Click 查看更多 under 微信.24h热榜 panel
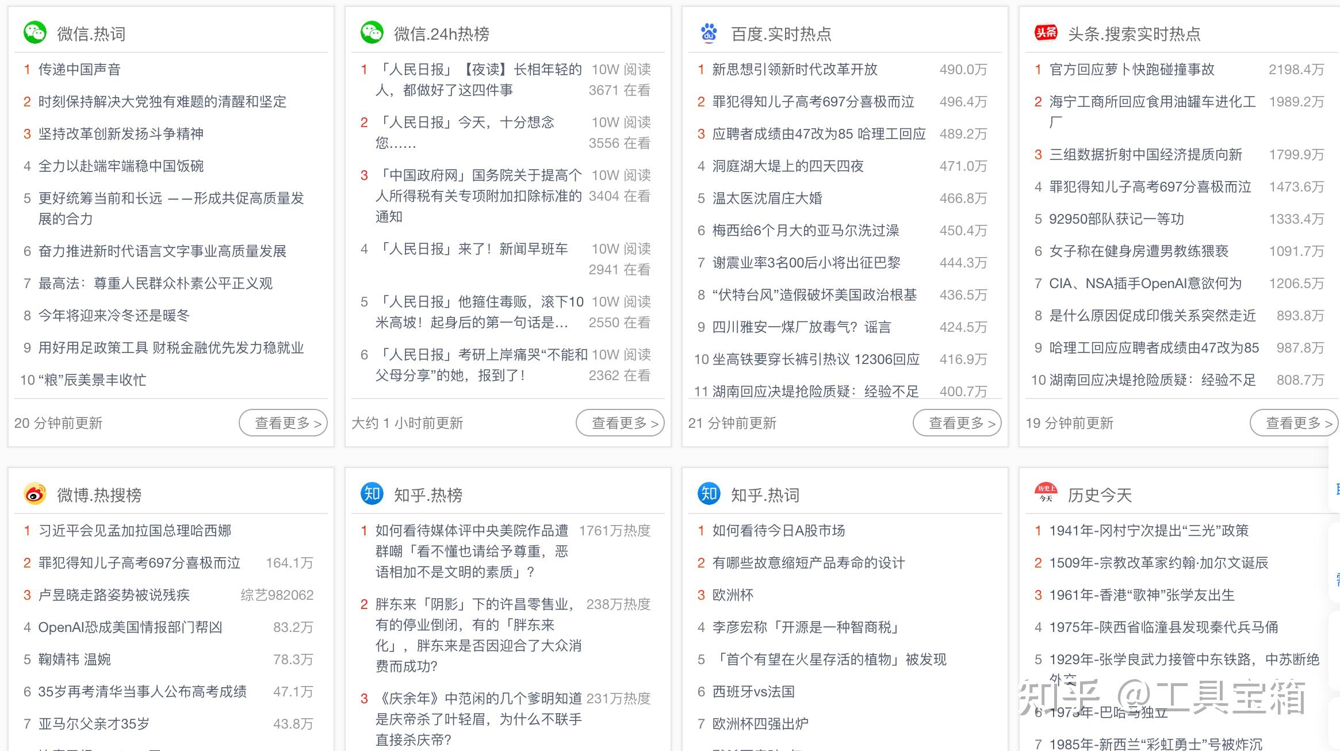The height and width of the screenshot is (751, 1340). [x=620, y=423]
